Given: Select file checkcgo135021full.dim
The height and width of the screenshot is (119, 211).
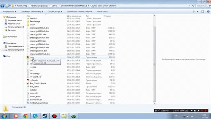Looking at the screenshot, I should point(40,54).
